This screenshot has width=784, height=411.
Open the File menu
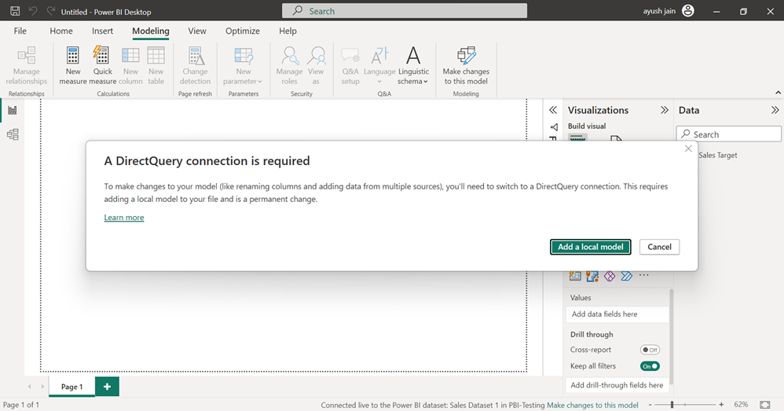(20, 31)
